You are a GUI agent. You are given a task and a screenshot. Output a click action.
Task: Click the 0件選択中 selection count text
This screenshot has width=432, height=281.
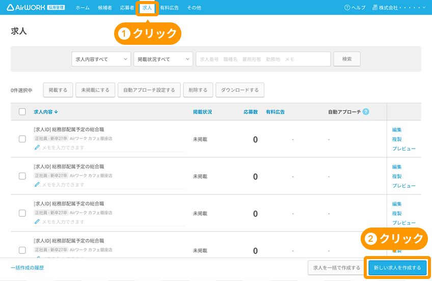click(21, 90)
